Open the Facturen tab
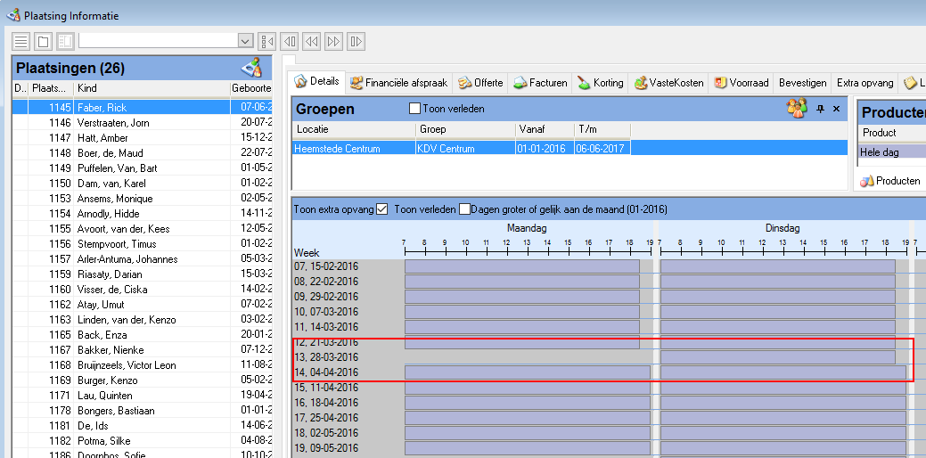Viewport: 926px width, 458px height. click(540, 83)
